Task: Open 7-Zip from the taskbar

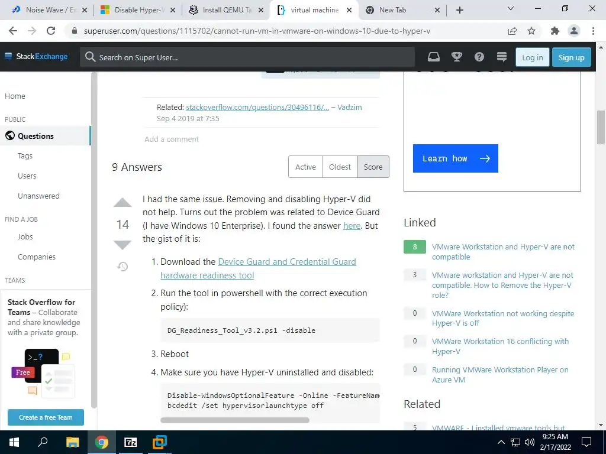Action: (x=130, y=442)
